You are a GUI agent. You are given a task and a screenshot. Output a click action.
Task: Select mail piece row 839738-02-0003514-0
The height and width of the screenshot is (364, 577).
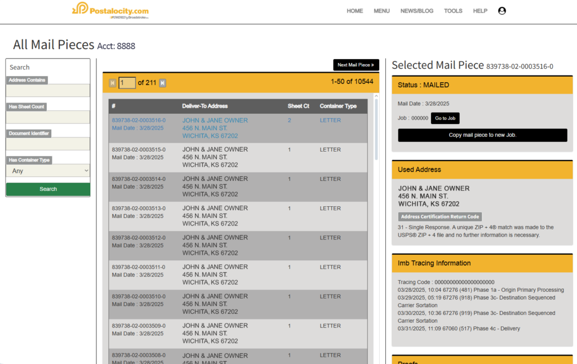click(x=238, y=187)
